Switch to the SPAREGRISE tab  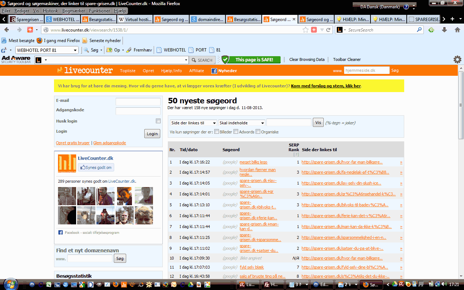(x=424, y=19)
